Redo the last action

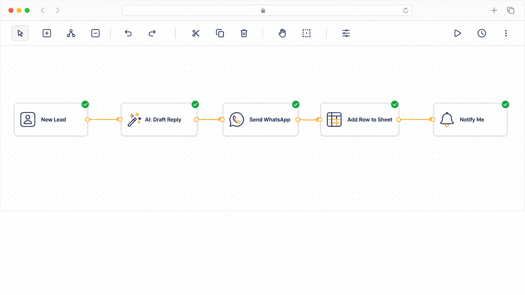click(x=152, y=33)
